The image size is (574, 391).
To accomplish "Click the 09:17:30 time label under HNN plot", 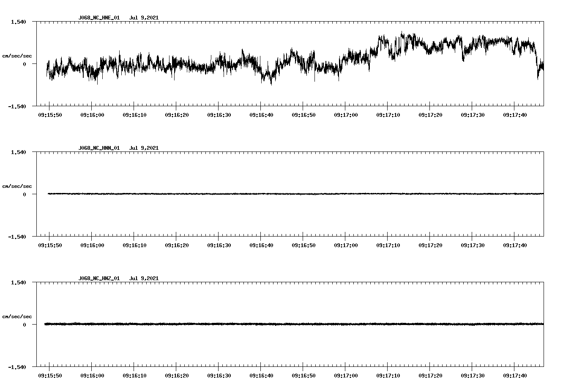I will coord(473,245).
